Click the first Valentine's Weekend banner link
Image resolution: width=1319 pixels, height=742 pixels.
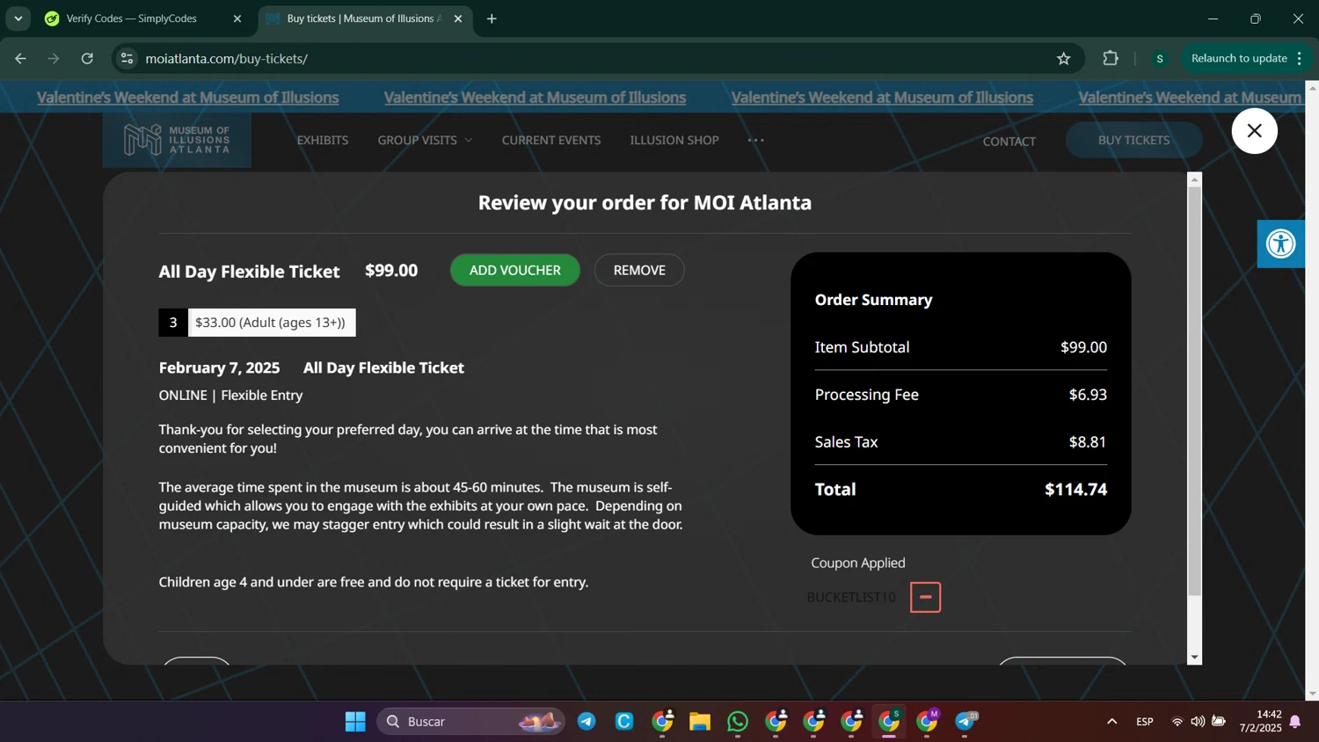(187, 98)
